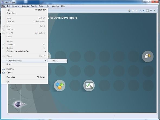The image size is (160, 120).
Task: Open the Run menu
Action: tap(48, 6)
